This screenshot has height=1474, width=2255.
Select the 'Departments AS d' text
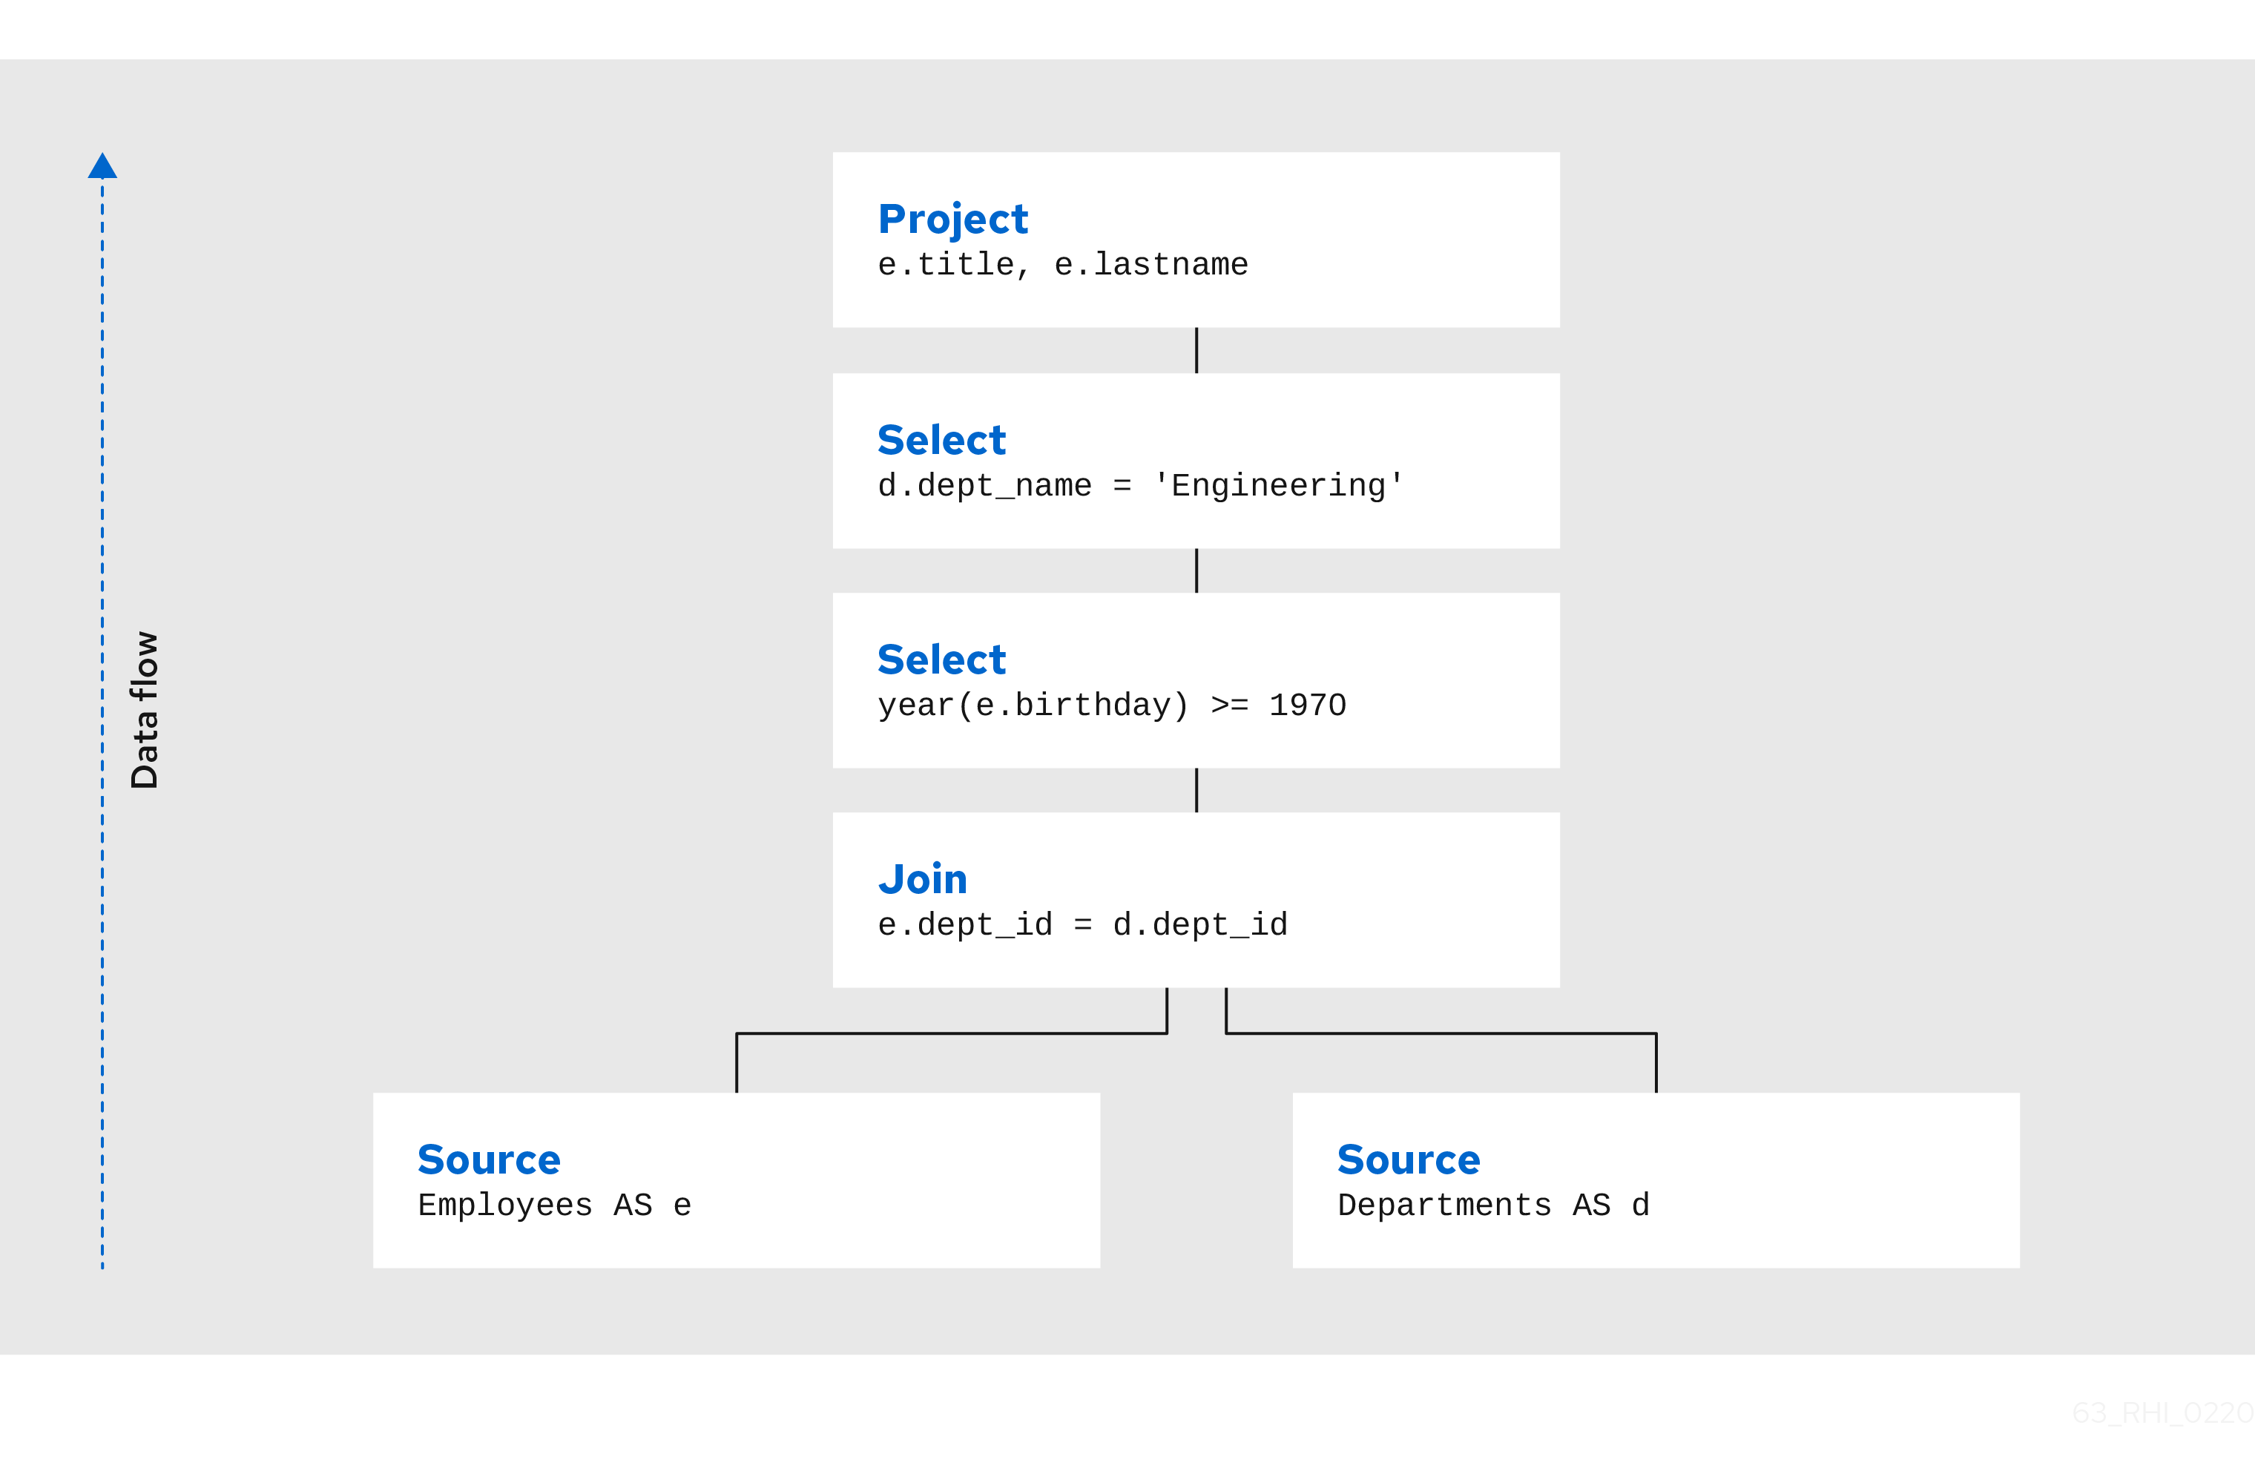click(1493, 1206)
